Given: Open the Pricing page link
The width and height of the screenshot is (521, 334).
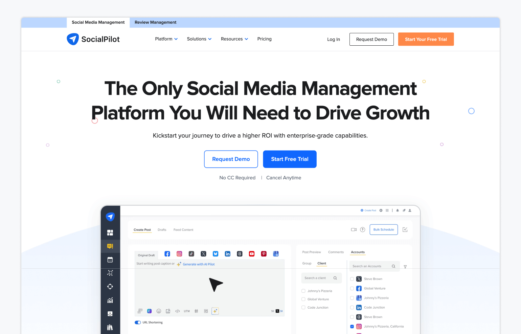Looking at the screenshot, I should coord(265,39).
